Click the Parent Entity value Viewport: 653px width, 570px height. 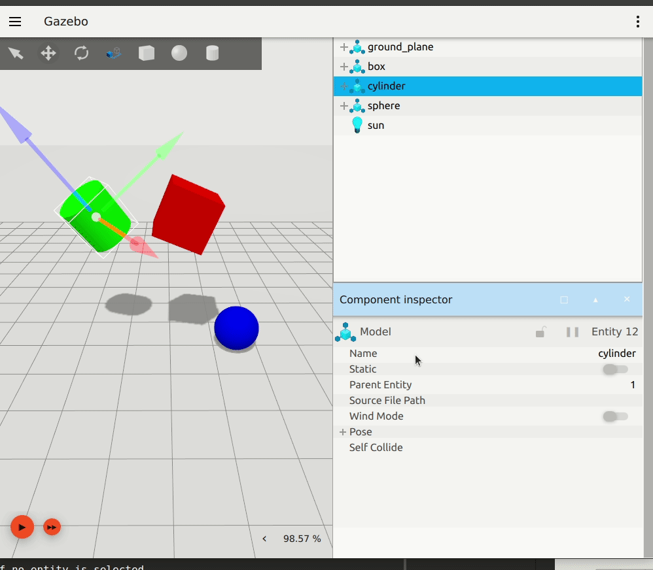coord(633,385)
